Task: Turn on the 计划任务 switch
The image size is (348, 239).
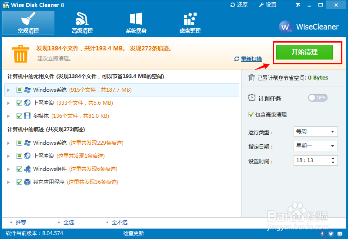Action: 318,98
